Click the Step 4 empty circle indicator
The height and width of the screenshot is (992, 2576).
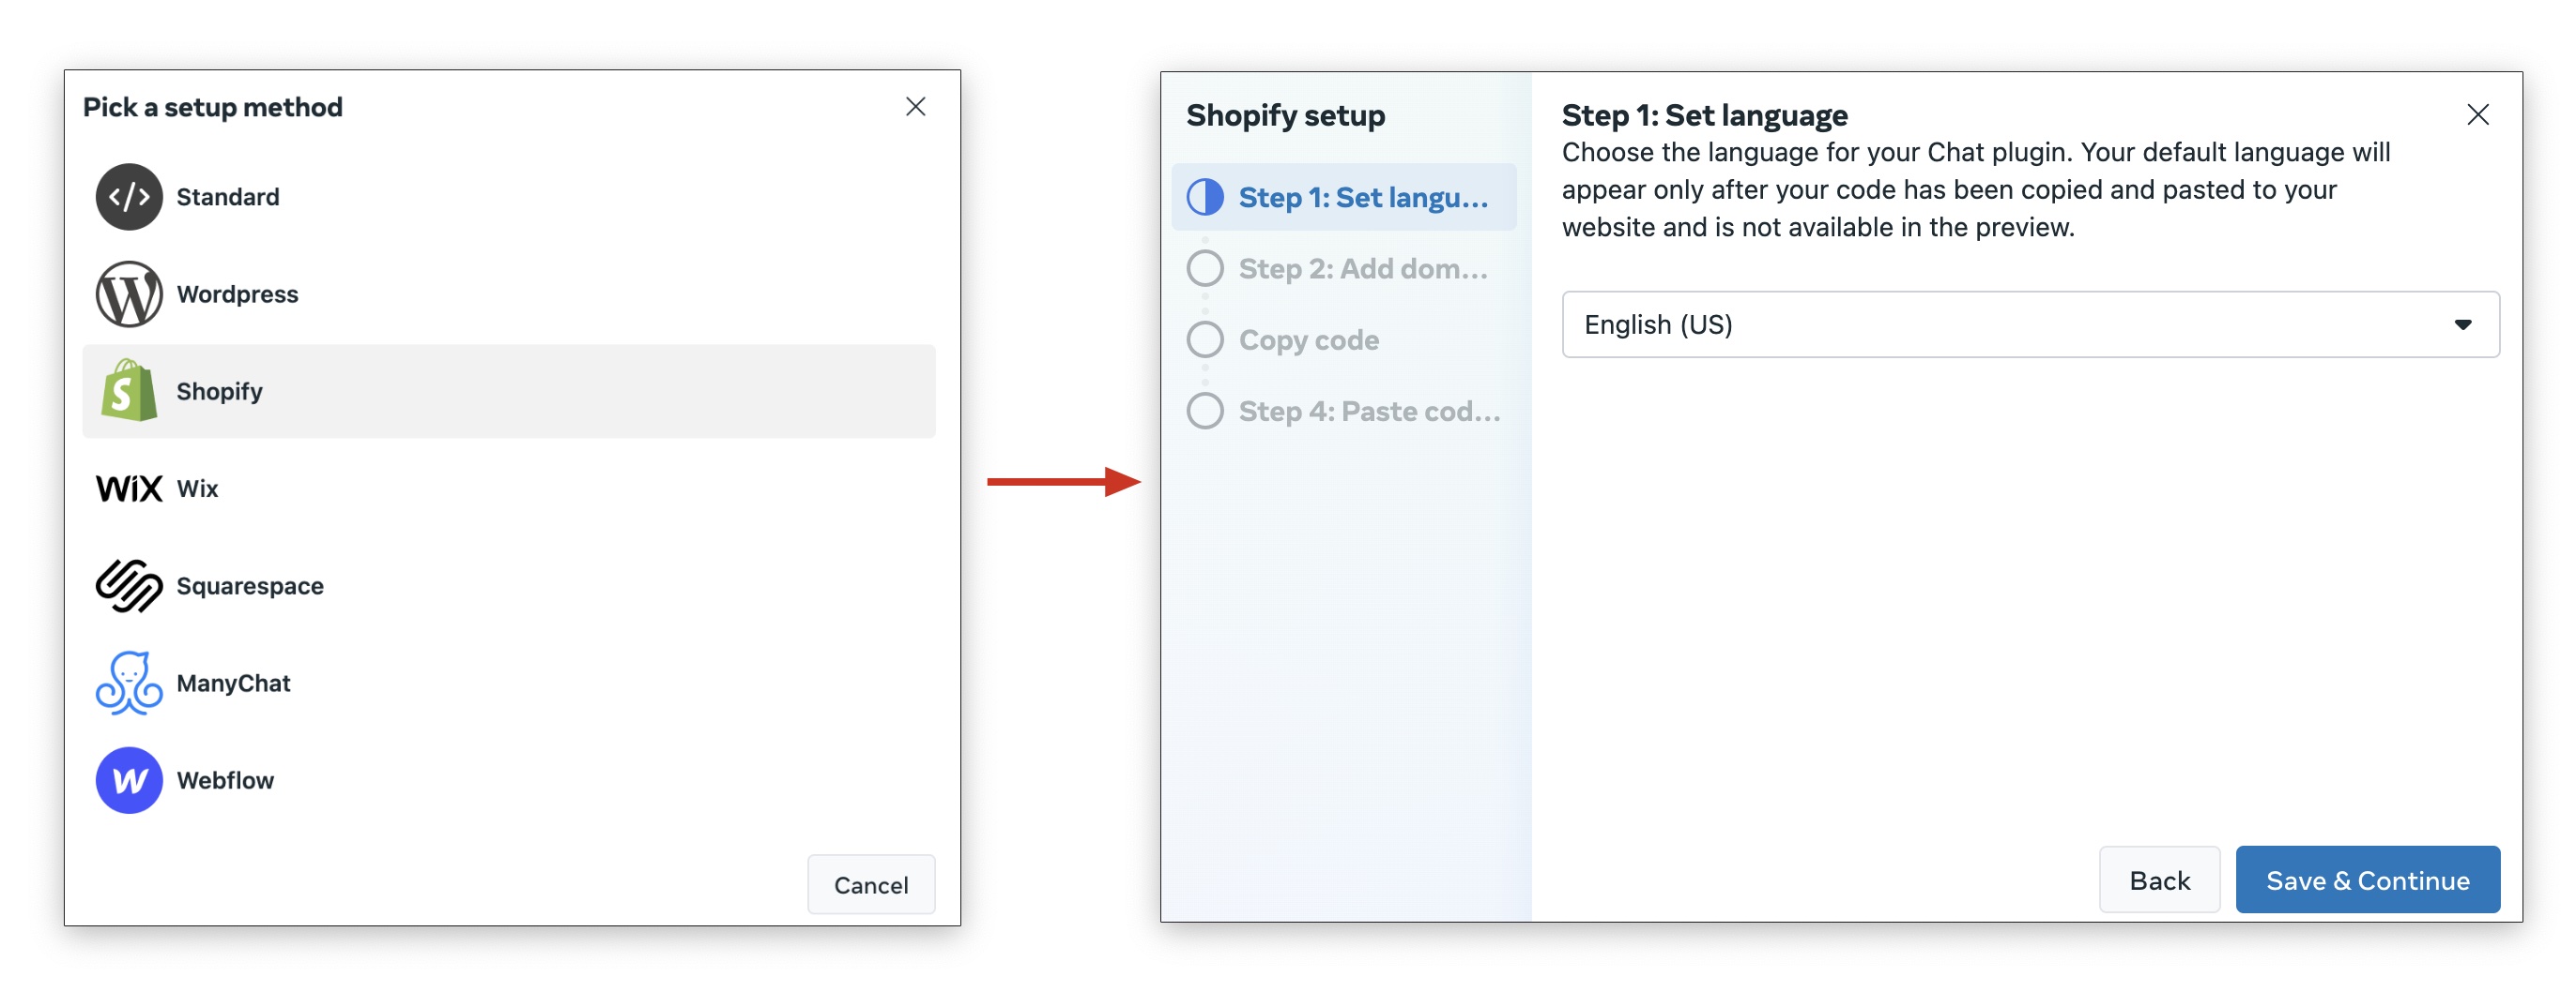coord(1205,411)
